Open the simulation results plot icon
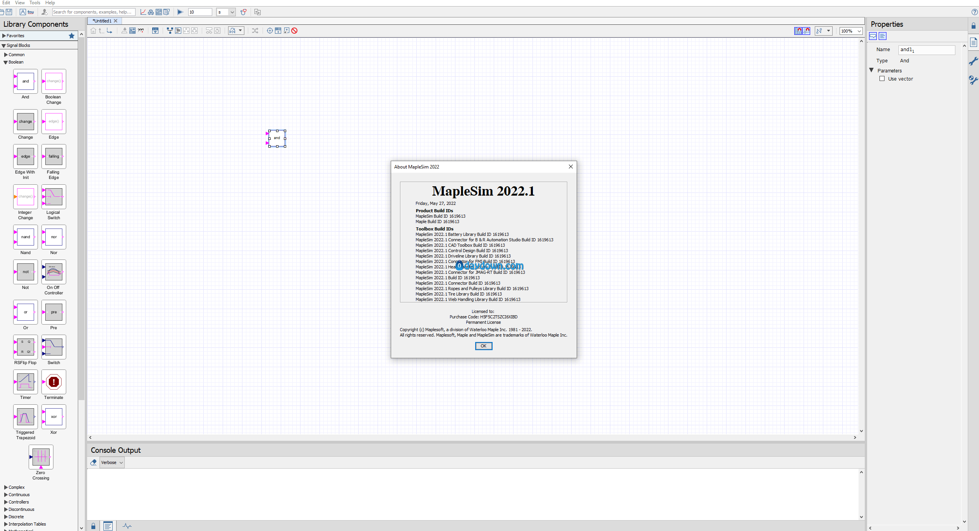 (x=143, y=12)
